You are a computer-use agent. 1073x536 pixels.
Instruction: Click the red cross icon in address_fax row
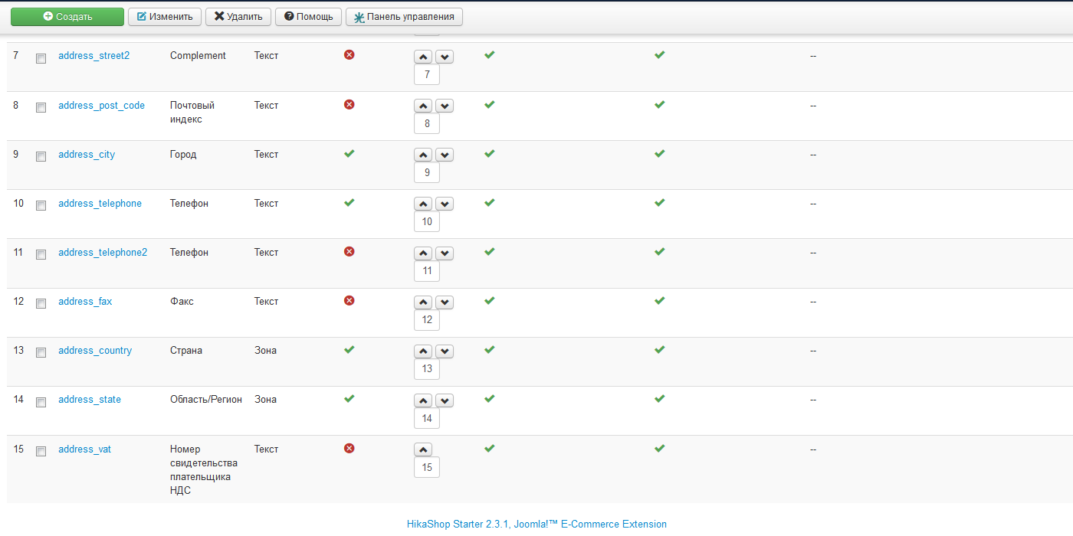349,301
